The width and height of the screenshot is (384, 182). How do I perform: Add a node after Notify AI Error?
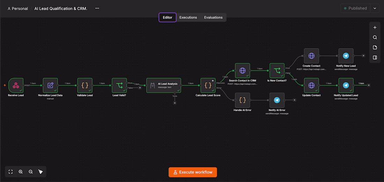click(295, 100)
